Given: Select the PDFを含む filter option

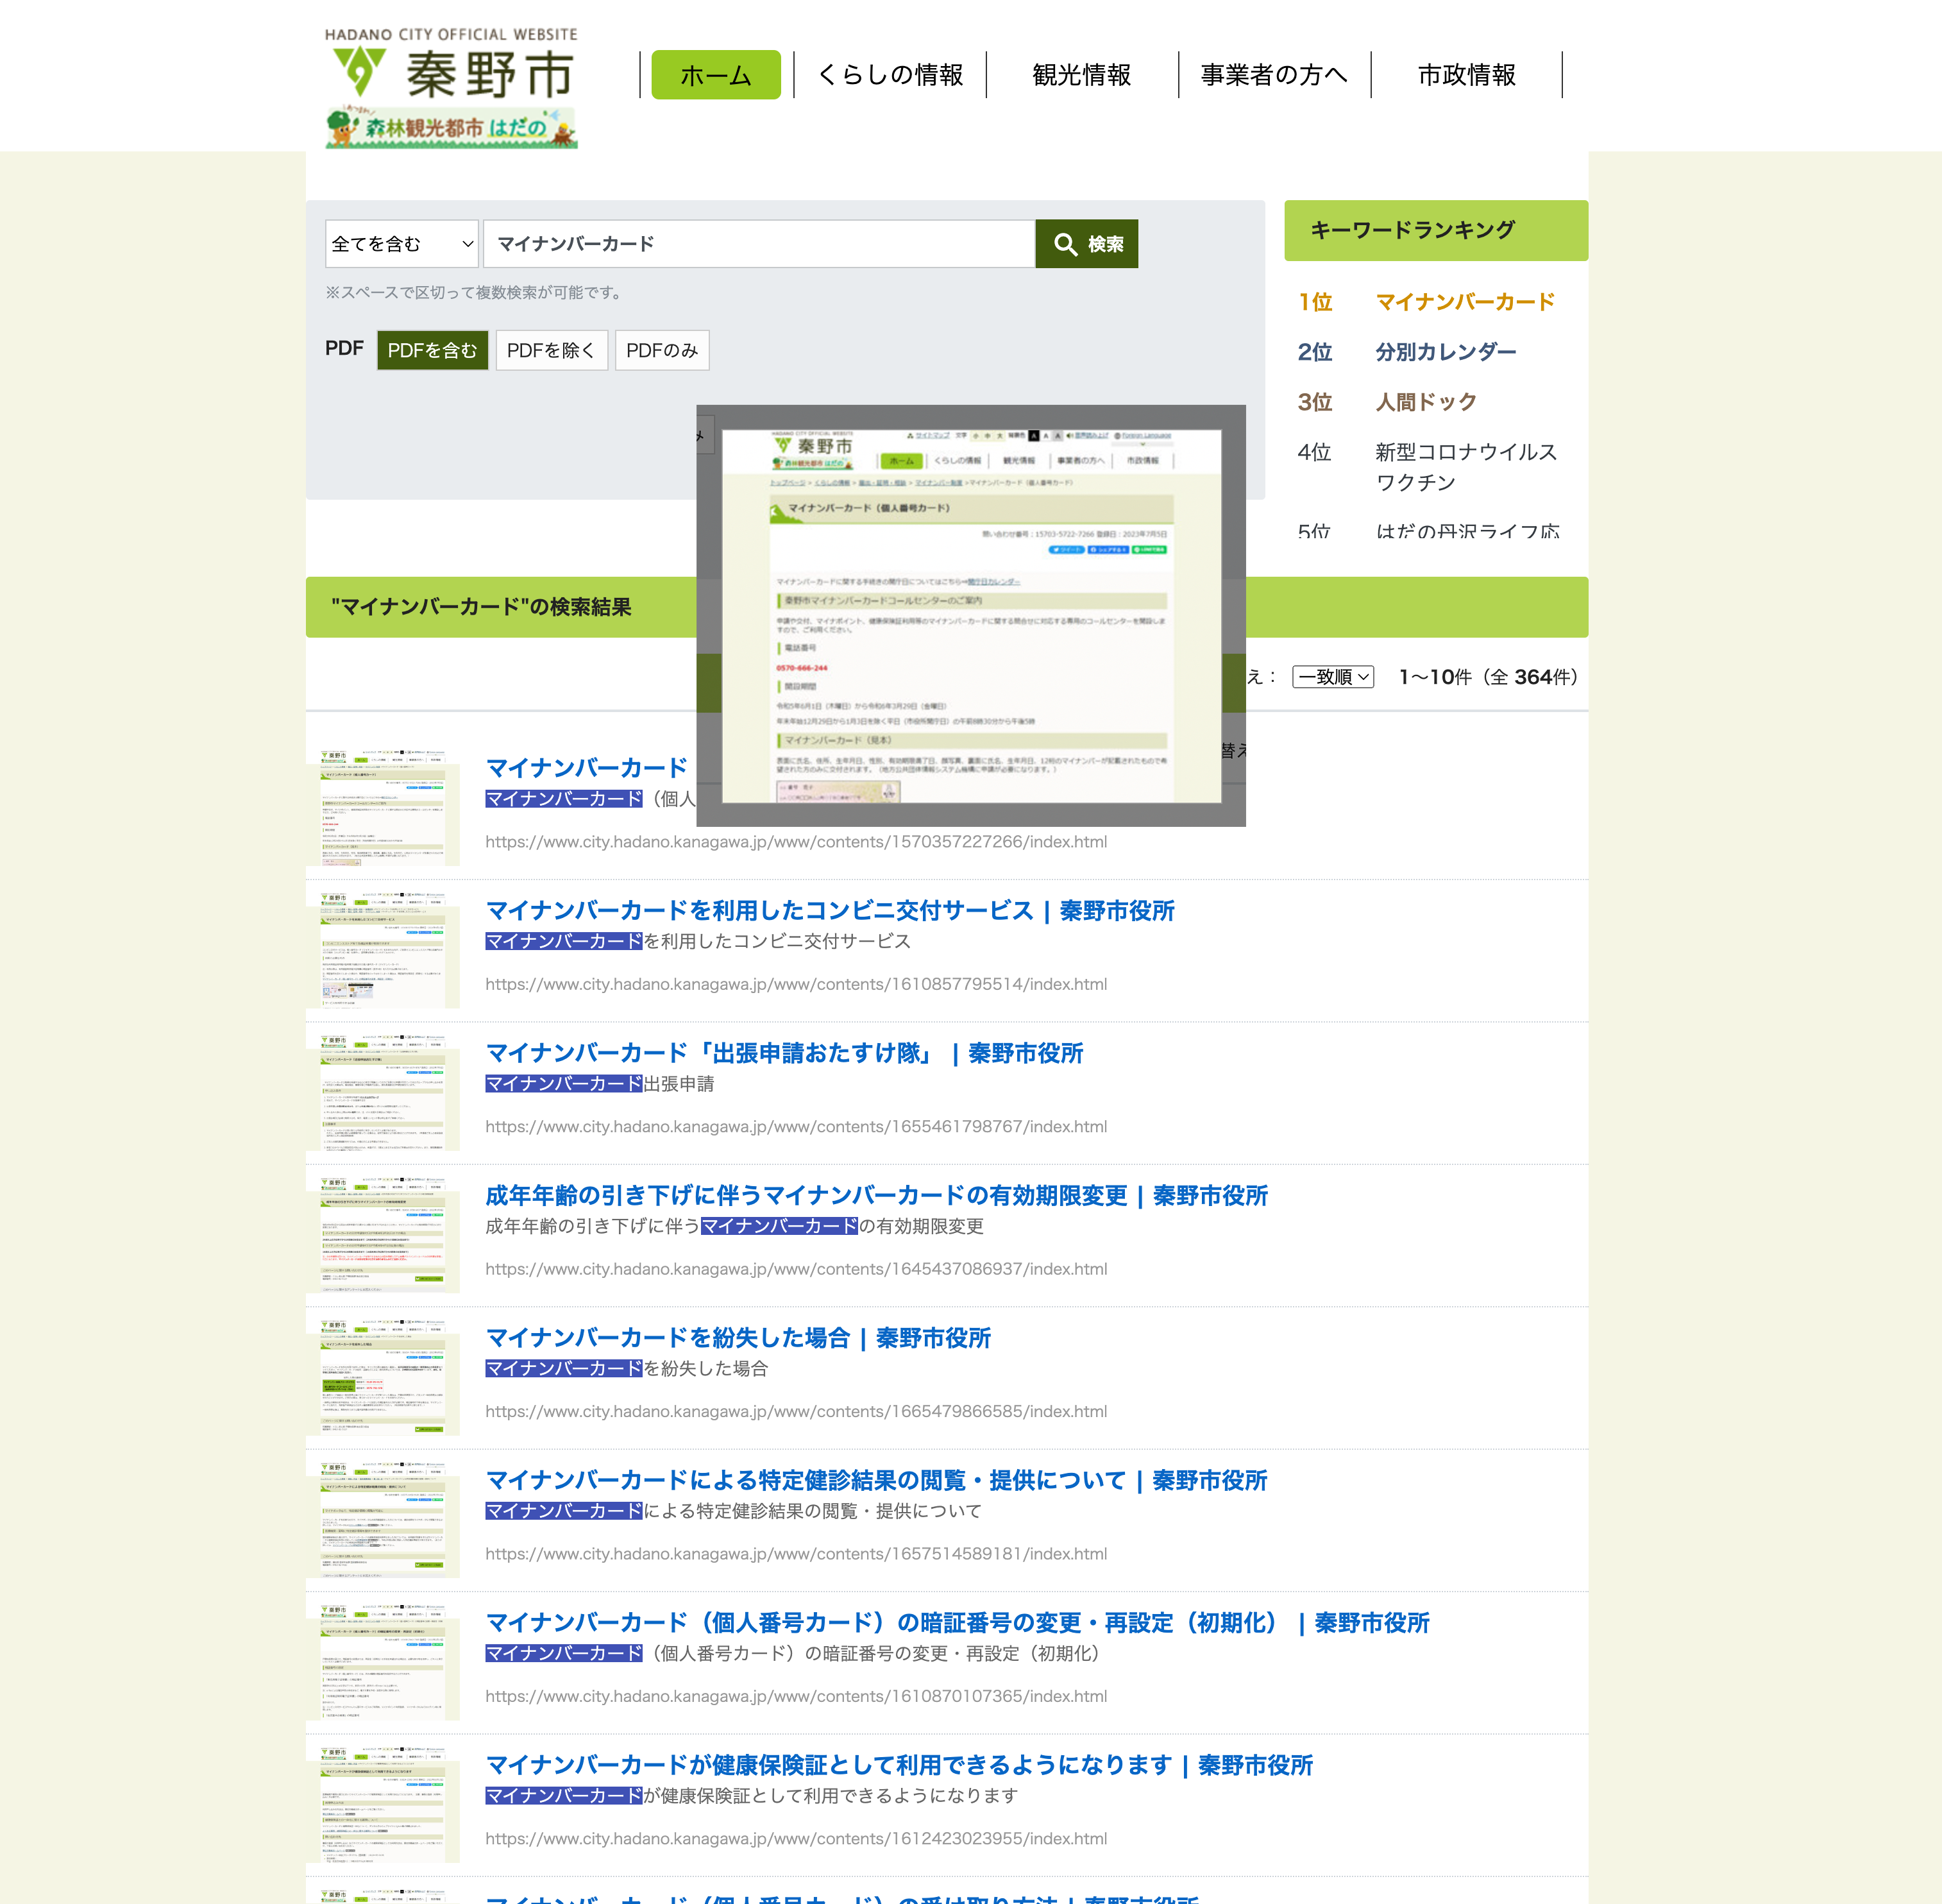Looking at the screenshot, I should (432, 350).
